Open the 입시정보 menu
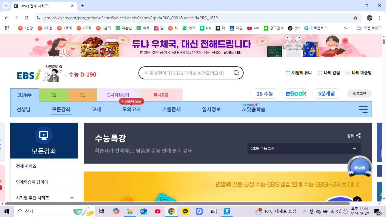The image size is (386, 217). pyautogui.click(x=211, y=109)
